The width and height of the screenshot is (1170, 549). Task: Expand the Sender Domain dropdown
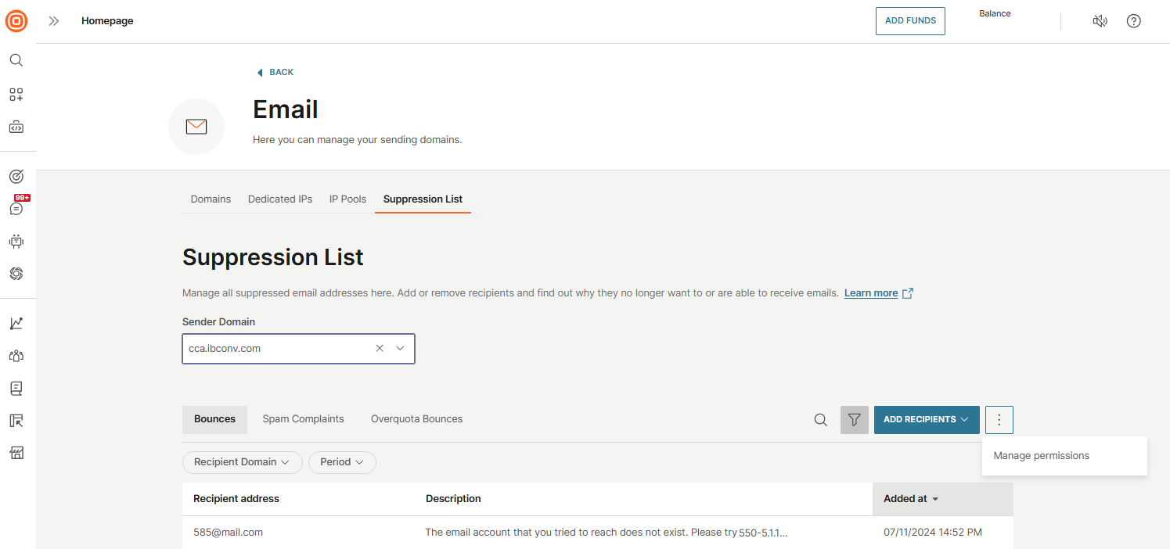(x=400, y=348)
